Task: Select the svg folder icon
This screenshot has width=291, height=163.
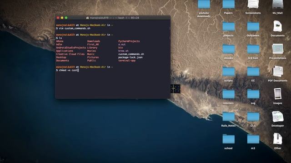Action: click(x=253, y=94)
